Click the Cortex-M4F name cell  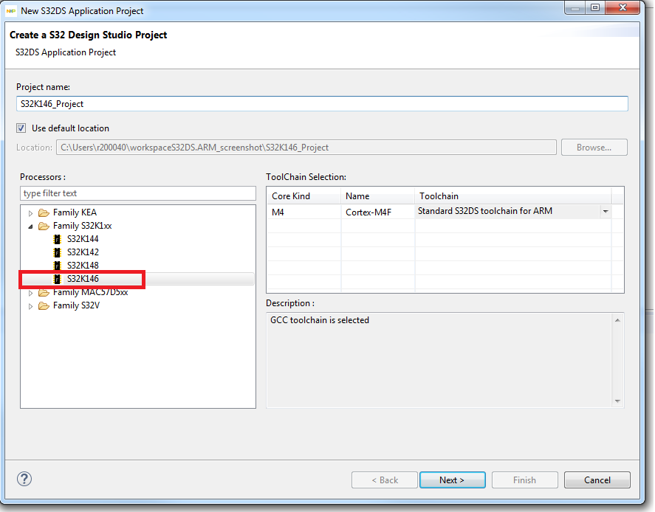click(377, 212)
